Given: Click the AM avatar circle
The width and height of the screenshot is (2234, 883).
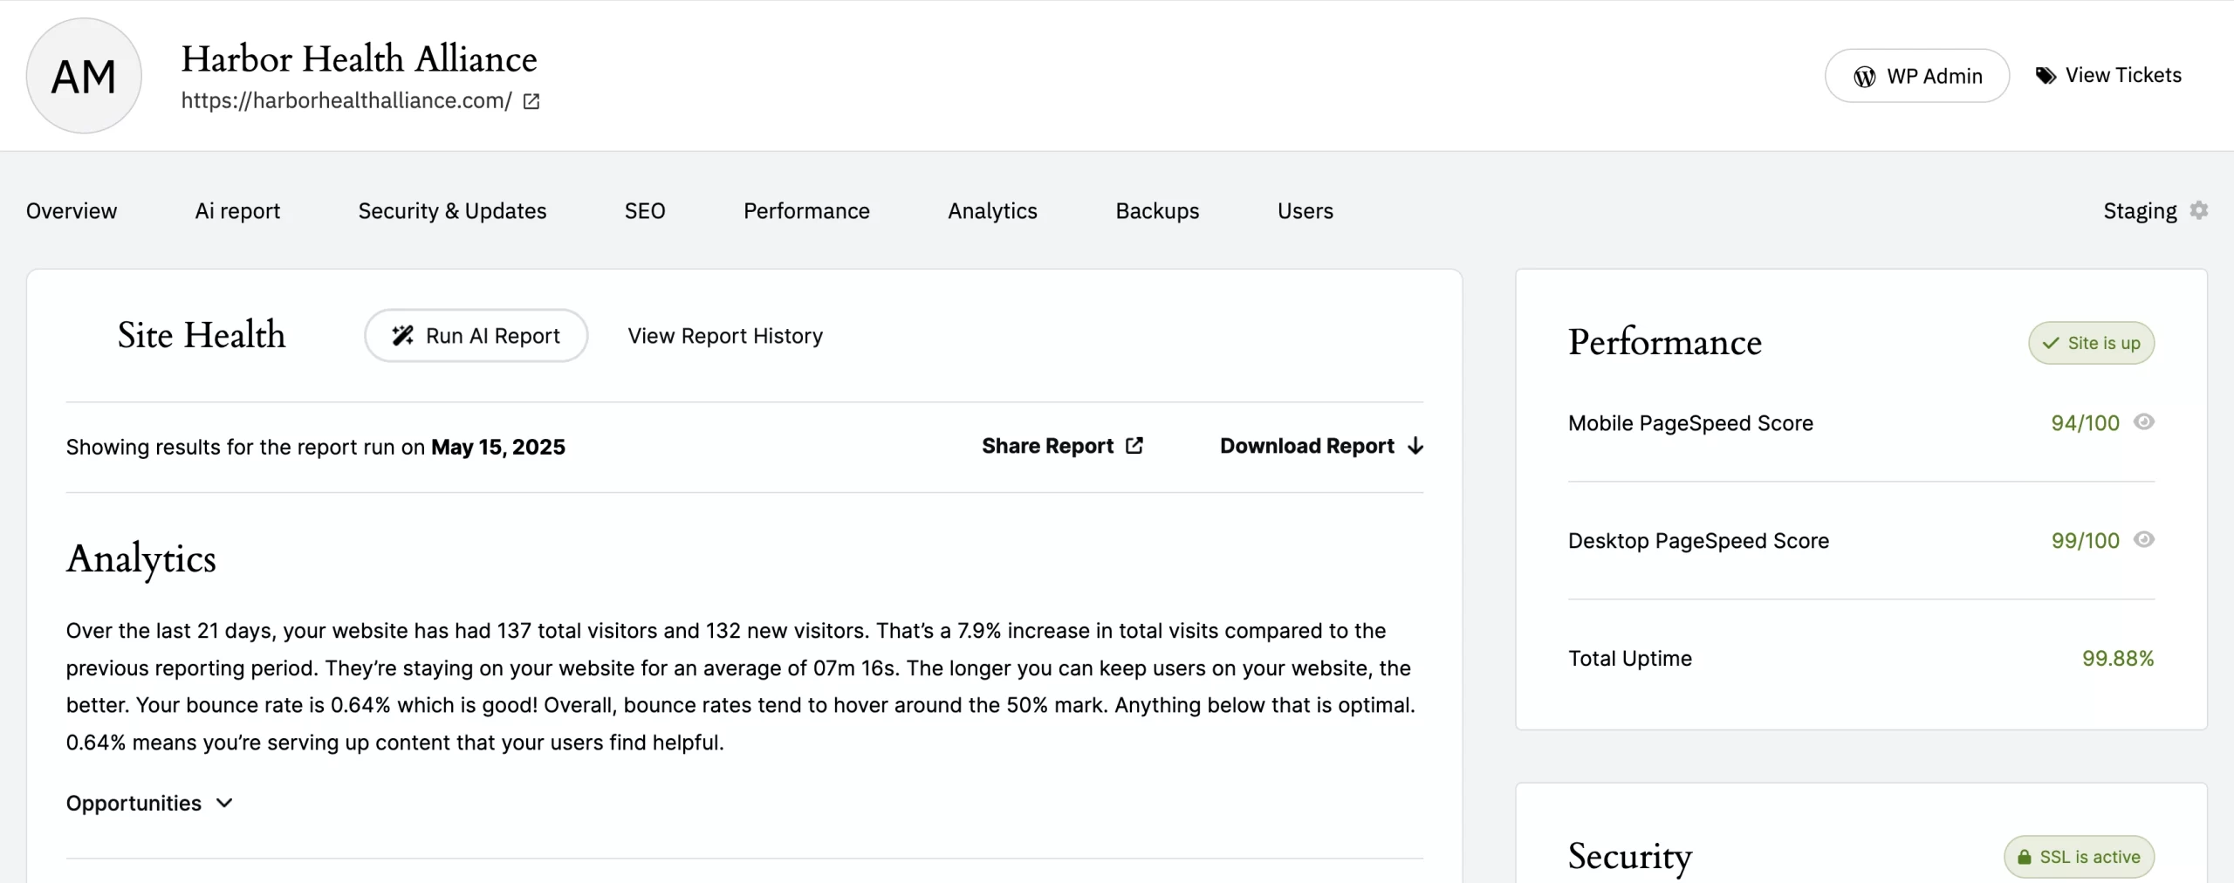Looking at the screenshot, I should coord(84,76).
